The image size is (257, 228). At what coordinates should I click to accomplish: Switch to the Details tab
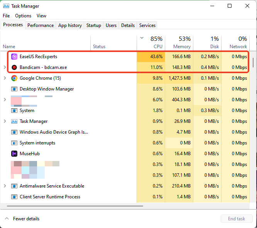[x=128, y=25]
